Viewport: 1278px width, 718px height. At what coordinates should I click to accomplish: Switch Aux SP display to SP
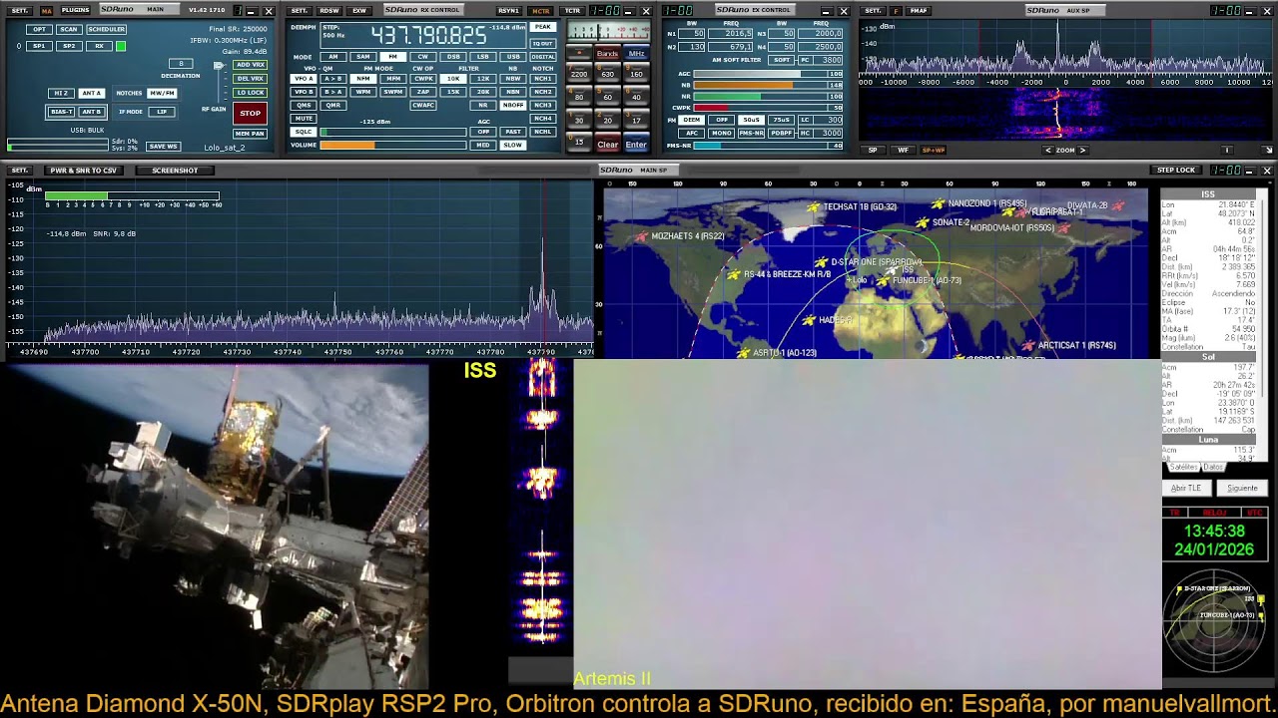[x=873, y=151]
